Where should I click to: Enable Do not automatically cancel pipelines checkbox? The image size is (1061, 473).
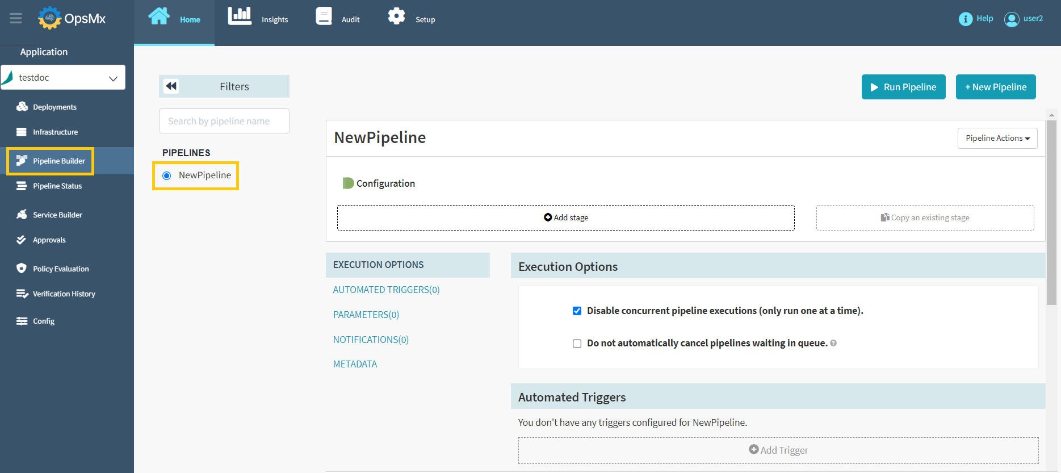pos(577,344)
